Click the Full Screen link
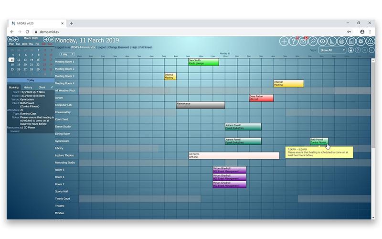382x239 pixels. point(146,47)
